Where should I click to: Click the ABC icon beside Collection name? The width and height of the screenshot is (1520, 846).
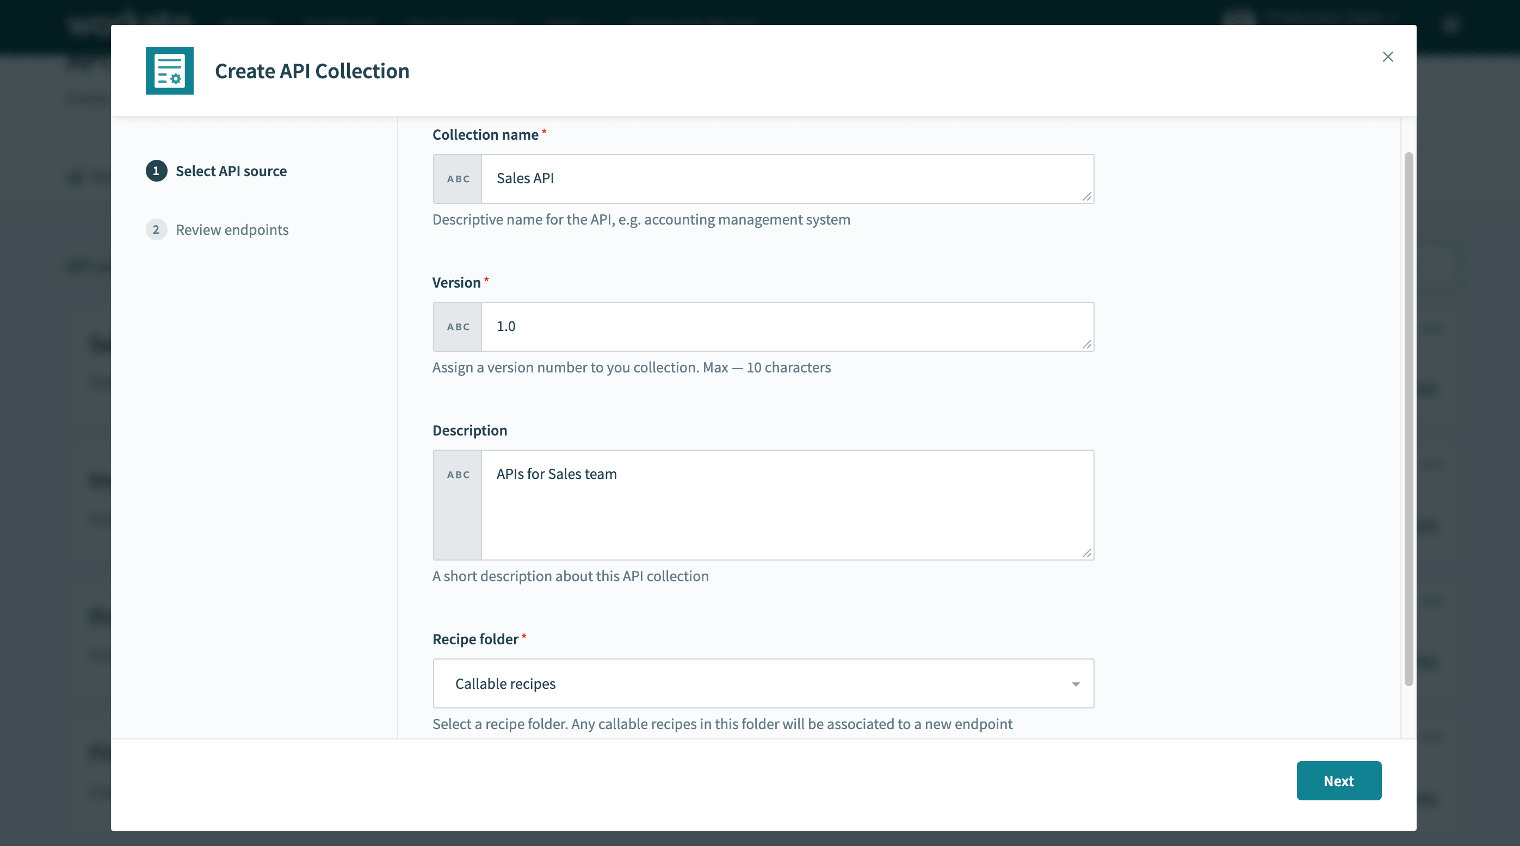[457, 179]
